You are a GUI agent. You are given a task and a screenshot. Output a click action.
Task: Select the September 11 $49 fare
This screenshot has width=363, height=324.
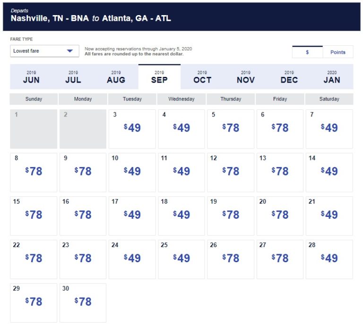click(x=181, y=172)
